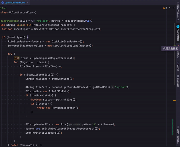Click the 'parseRequest' method call
Viewport: 180px width, 147px height.
tap(52, 58)
